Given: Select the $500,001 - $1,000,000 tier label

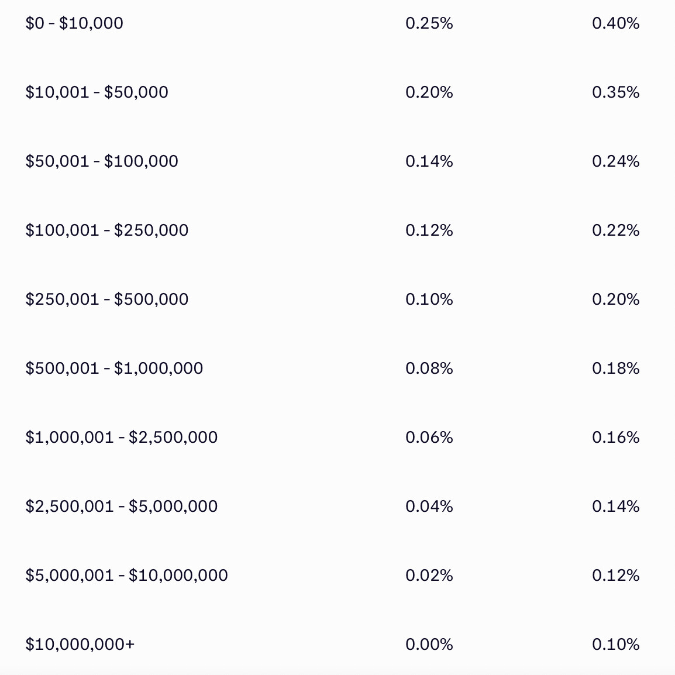Looking at the screenshot, I should [114, 369].
